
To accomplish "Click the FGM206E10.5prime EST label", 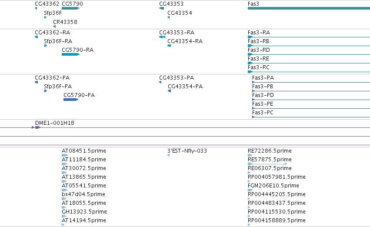I will click(x=273, y=186).
